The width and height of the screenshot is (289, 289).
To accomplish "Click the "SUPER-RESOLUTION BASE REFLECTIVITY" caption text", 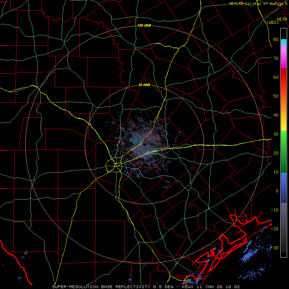I will [x=101, y=287].
